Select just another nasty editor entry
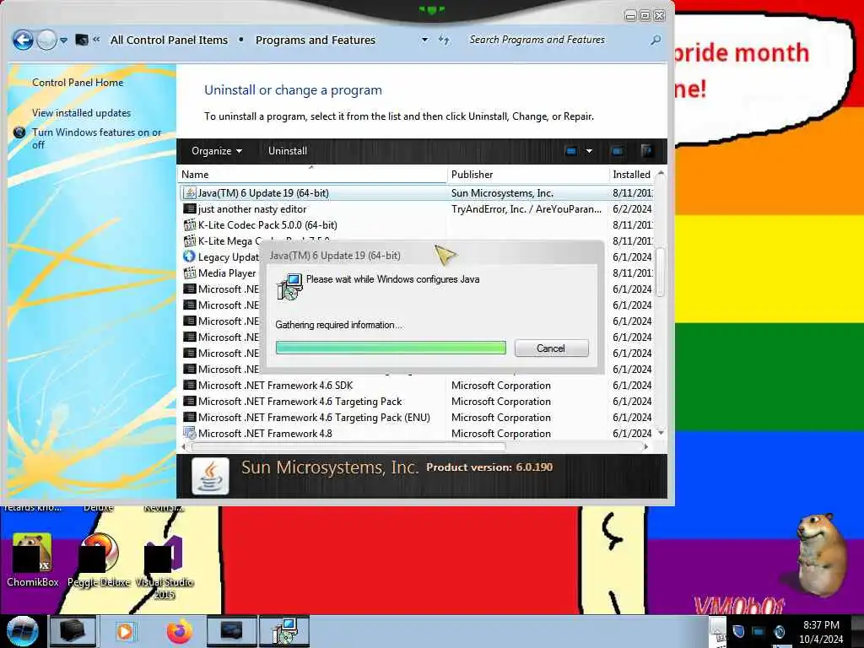This screenshot has width=864, height=648. 251,209
